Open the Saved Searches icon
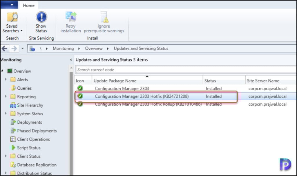This screenshot has width=297, height=176. (x=12, y=17)
